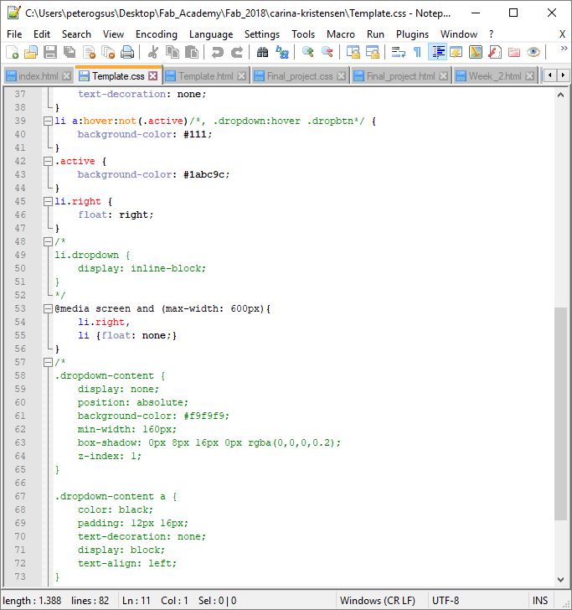572x610 pixels.
Task: Cut selection with the scissors icon
Action: coord(152,52)
